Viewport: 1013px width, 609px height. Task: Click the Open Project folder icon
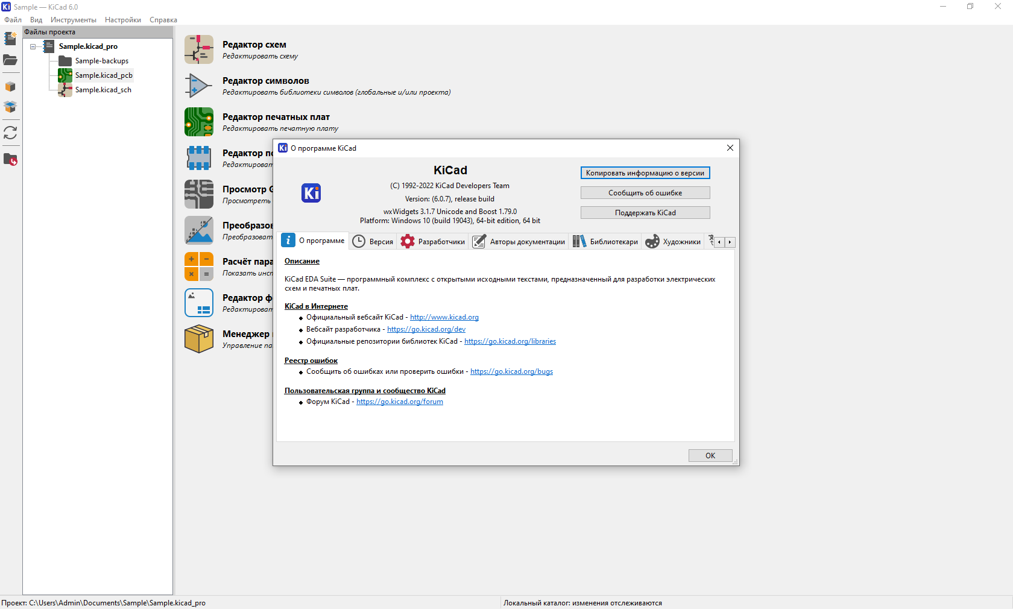(10, 60)
